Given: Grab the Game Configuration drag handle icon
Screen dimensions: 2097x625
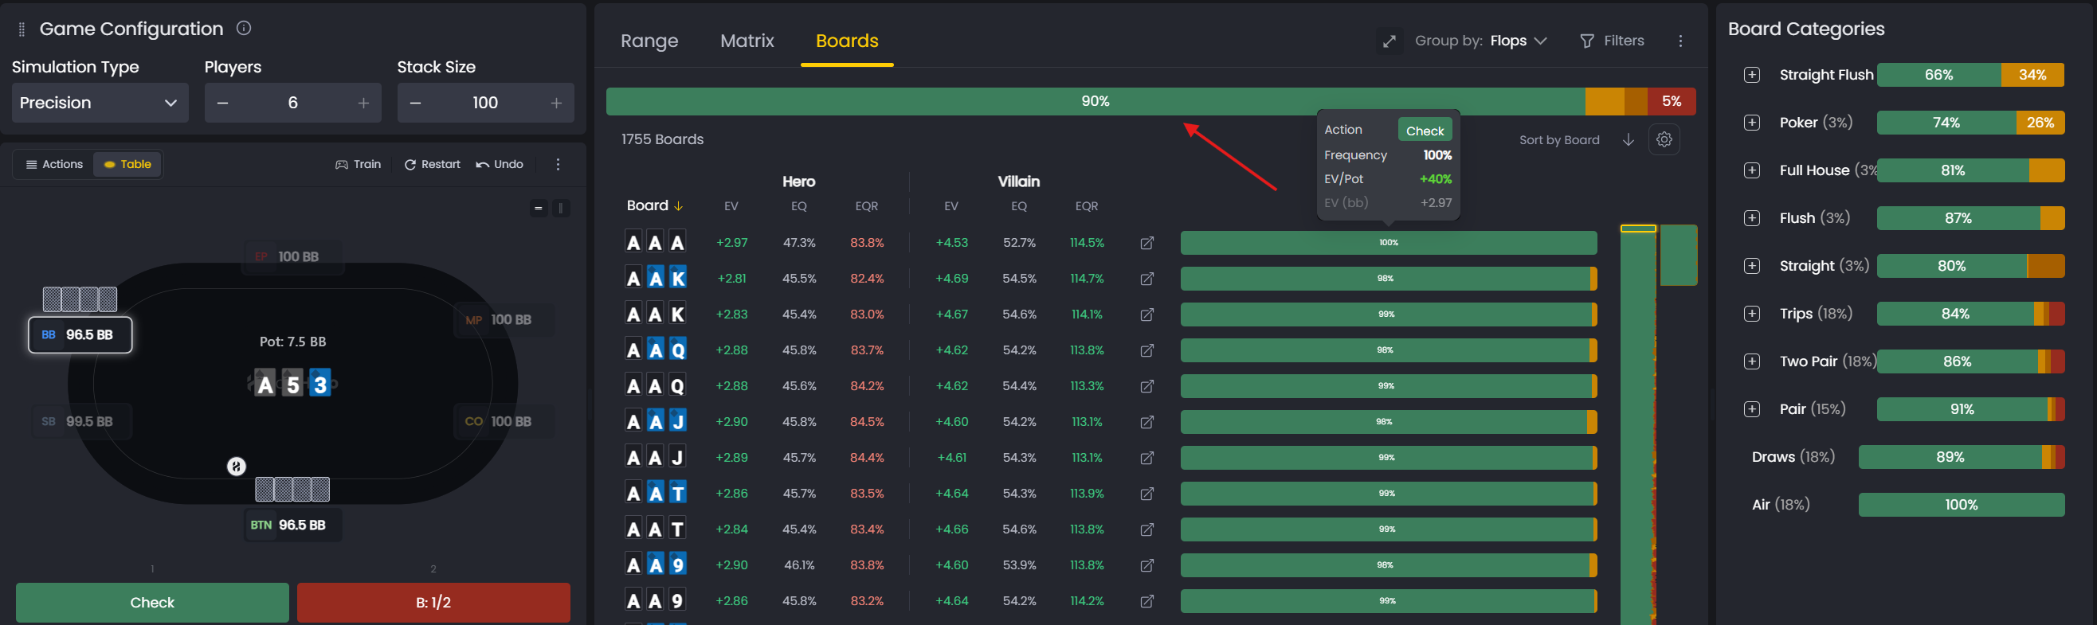Looking at the screenshot, I should (22, 30).
